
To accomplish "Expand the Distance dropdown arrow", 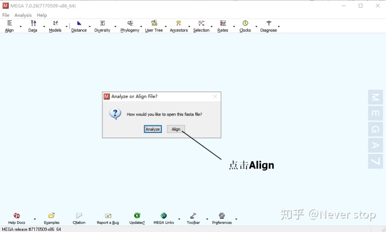I will (x=90, y=27).
